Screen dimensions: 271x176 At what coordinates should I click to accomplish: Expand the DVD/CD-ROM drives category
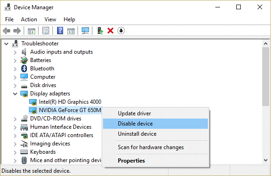tap(15, 119)
